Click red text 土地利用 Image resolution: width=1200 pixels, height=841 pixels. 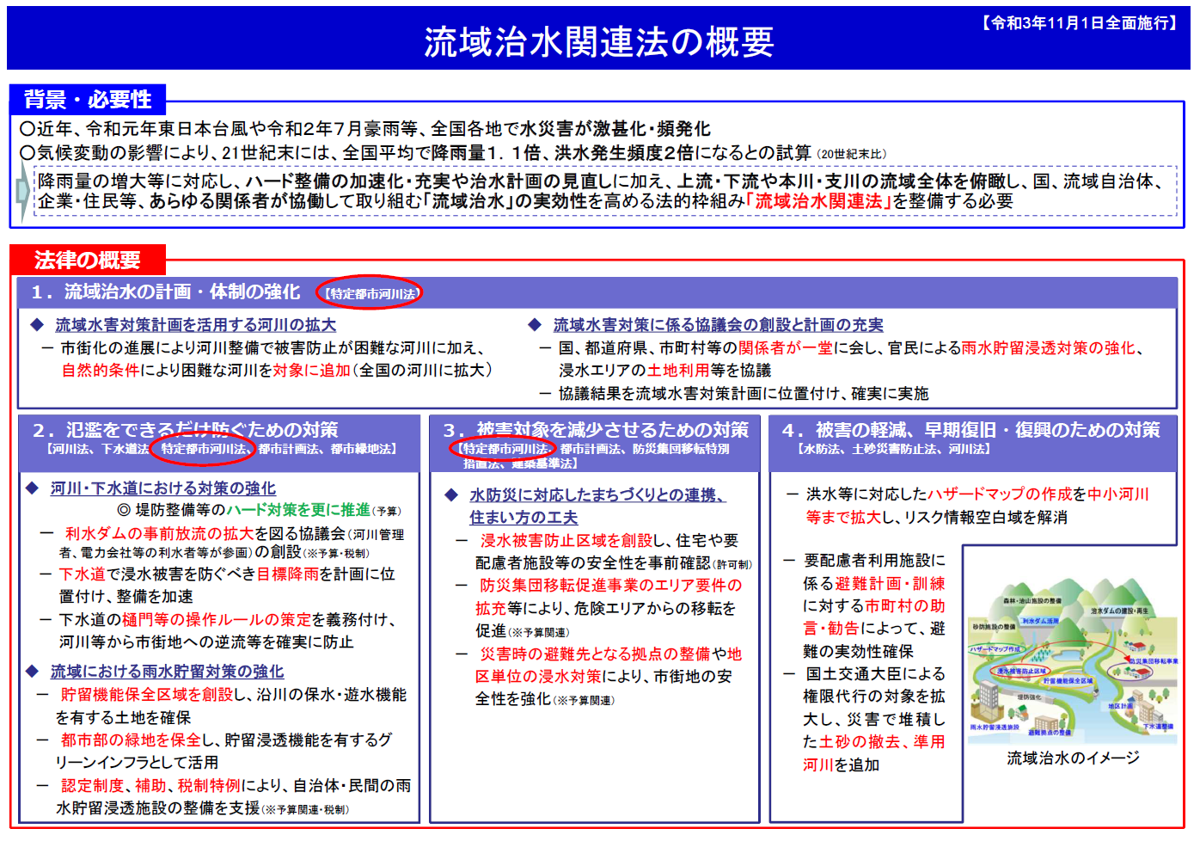678,371
